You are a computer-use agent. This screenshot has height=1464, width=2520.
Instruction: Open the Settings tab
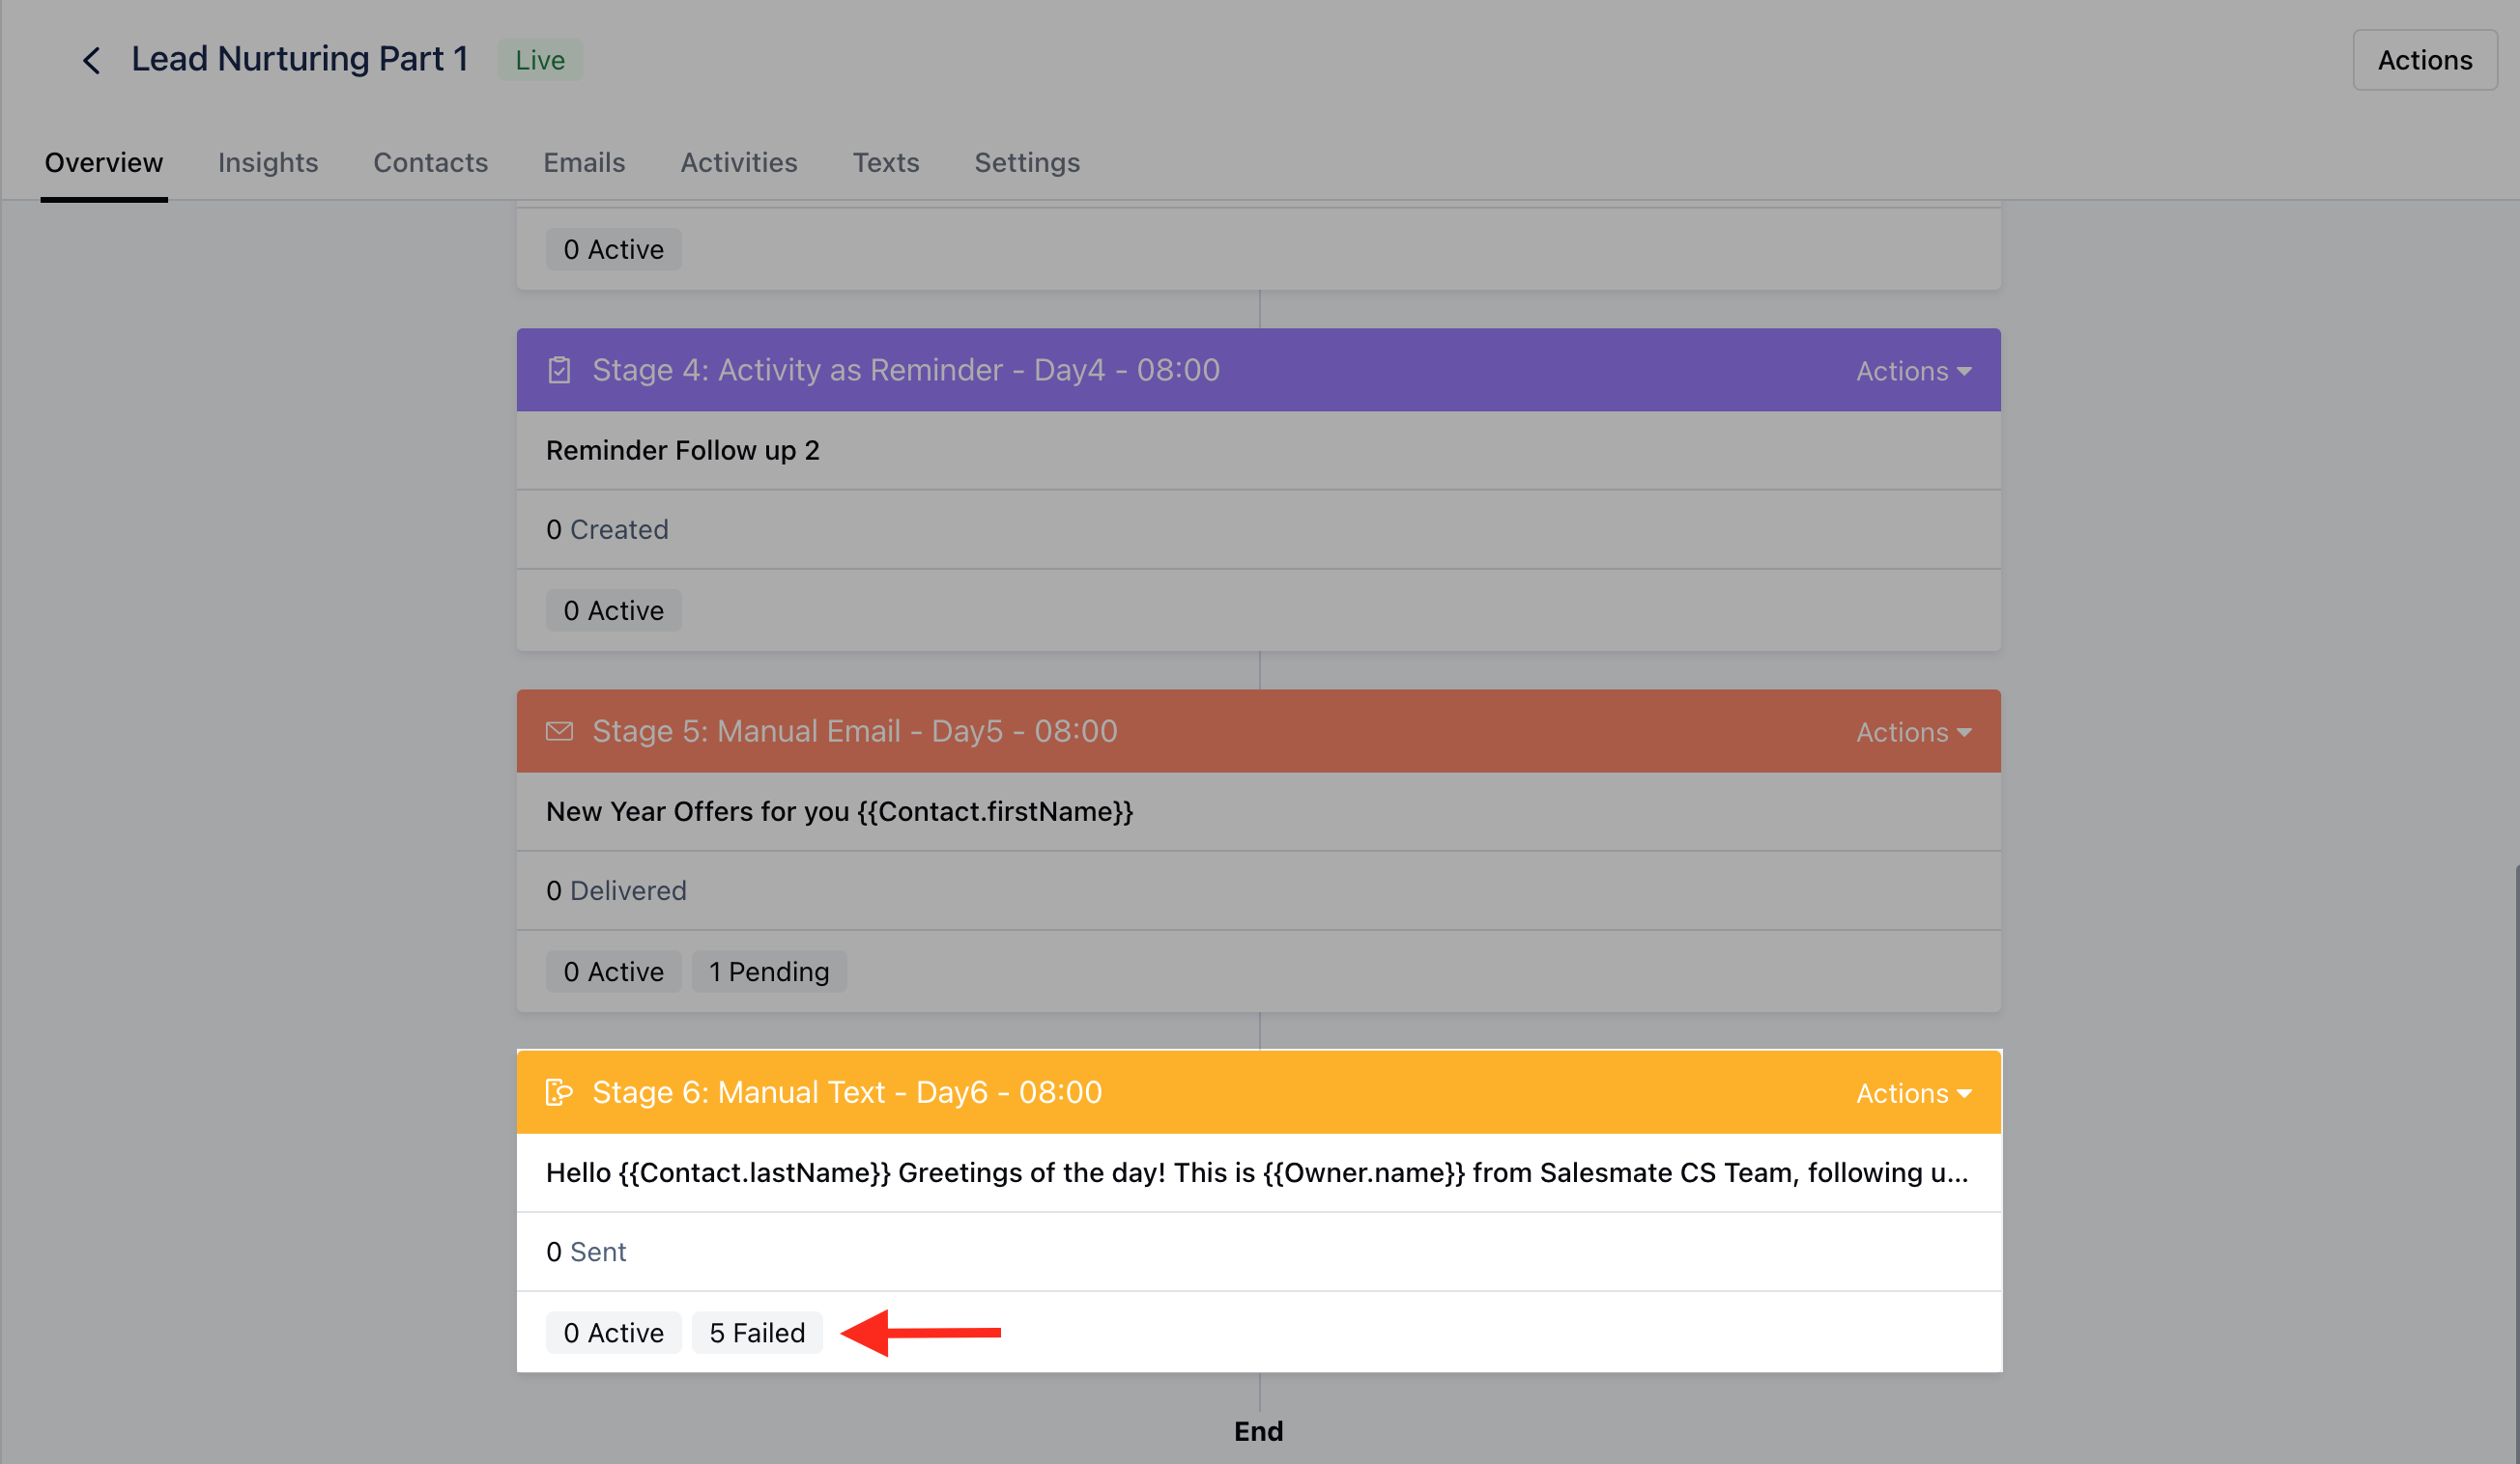1027,162
